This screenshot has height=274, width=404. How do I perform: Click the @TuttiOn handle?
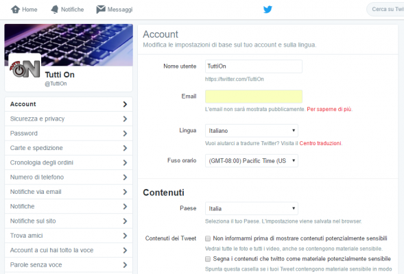coord(56,84)
